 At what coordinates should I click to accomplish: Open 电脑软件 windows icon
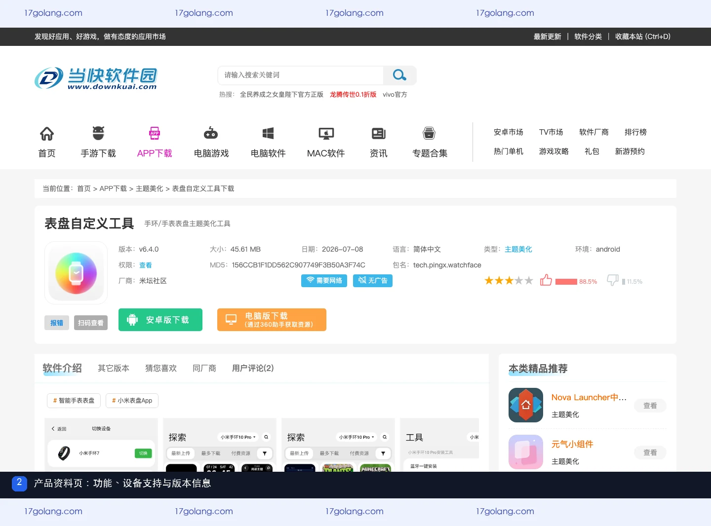pos(268,133)
